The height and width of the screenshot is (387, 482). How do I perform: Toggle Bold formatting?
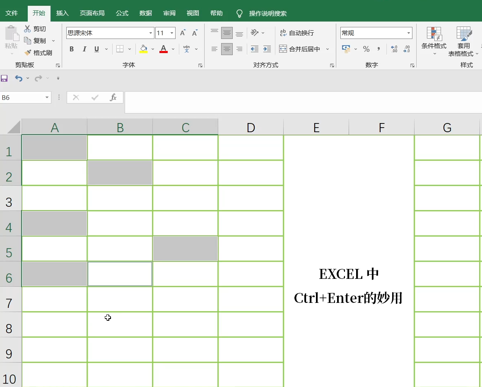tap(72, 49)
